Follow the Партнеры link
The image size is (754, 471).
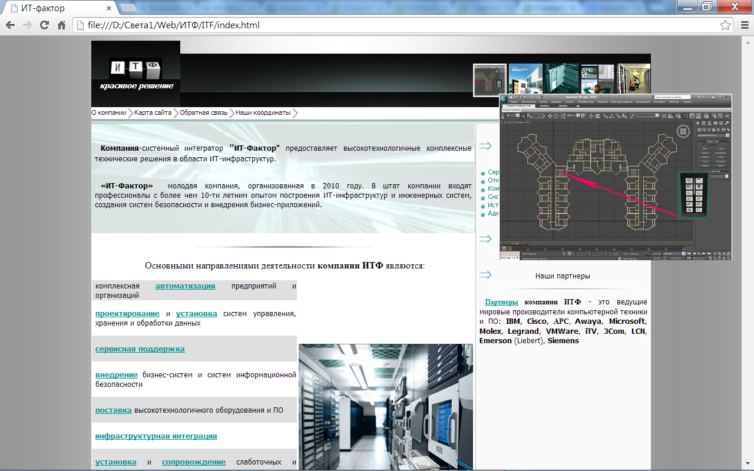pos(502,302)
